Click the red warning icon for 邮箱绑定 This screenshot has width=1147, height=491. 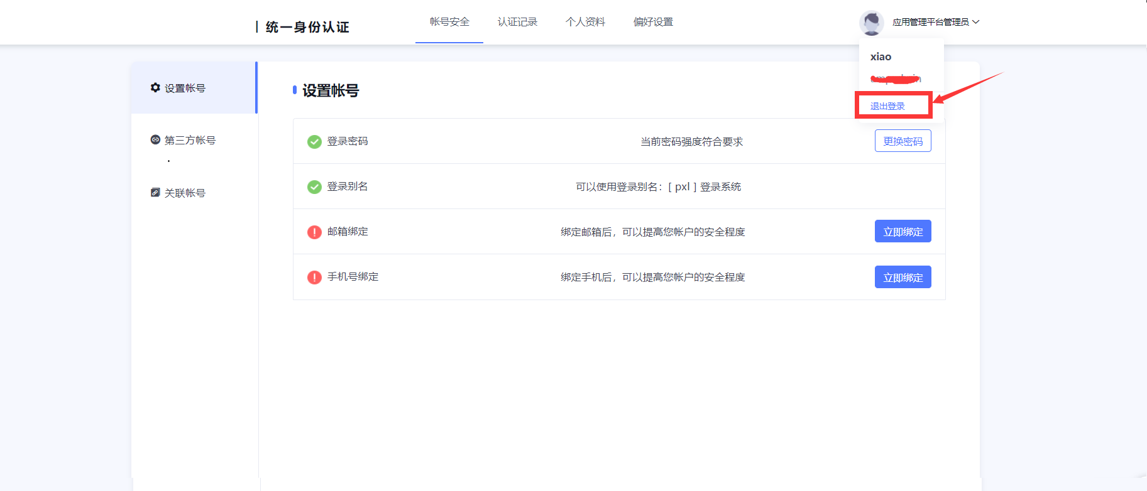point(314,232)
